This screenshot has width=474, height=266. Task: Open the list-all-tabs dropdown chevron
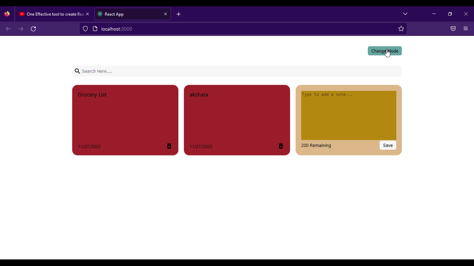405,14
